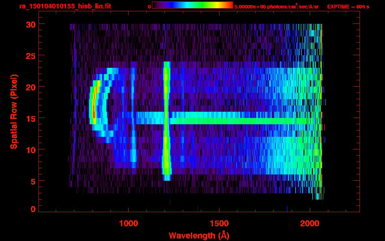Click the x-axis tick label 1500
385x241 pixels.
pyautogui.click(x=219, y=223)
